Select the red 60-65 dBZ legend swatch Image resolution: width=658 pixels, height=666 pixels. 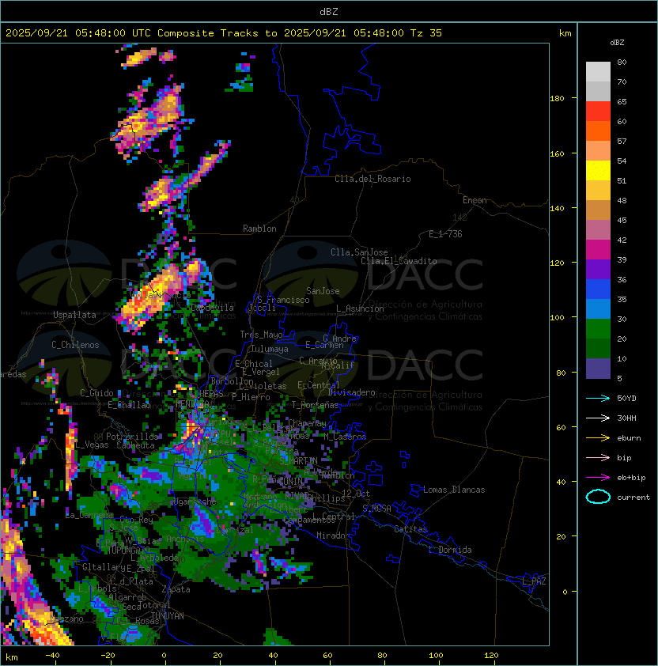(x=598, y=112)
